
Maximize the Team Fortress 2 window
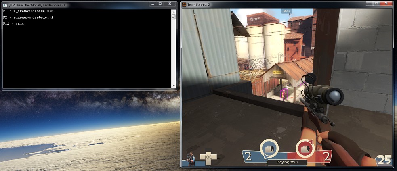coord(376,4)
